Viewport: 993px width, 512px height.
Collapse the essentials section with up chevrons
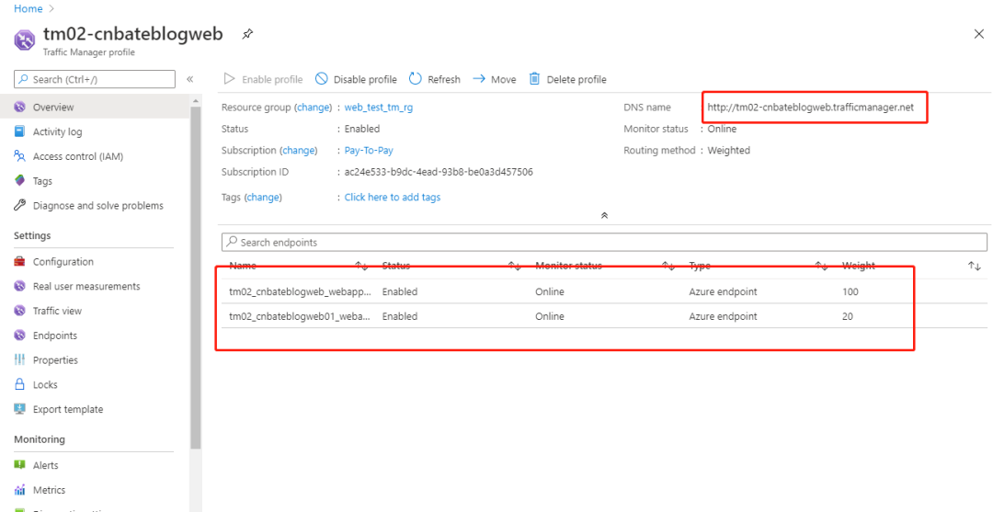click(604, 216)
